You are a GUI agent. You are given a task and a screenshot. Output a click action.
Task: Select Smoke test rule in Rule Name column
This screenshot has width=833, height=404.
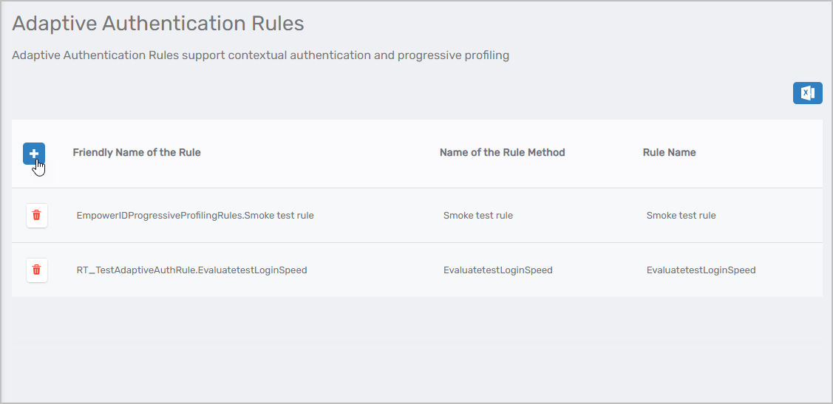click(681, 216)
